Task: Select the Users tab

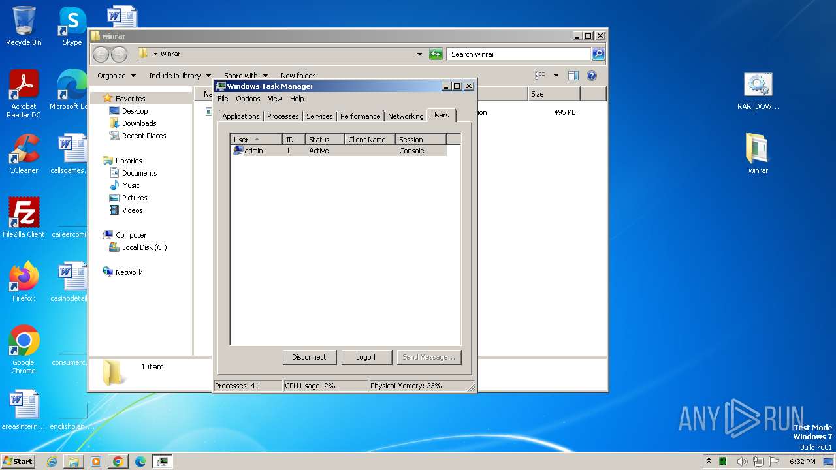Action: pyautogui.click(x=440, y=115)
